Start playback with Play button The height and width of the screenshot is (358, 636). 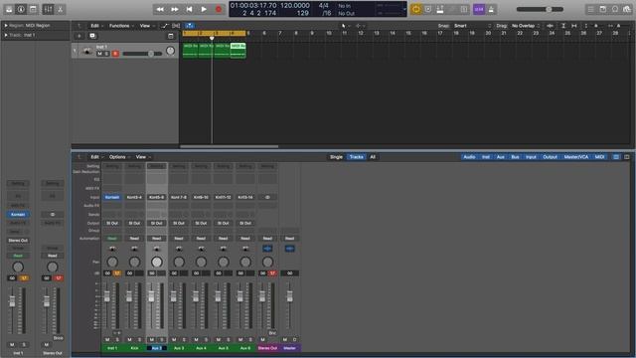click(204, 9)
